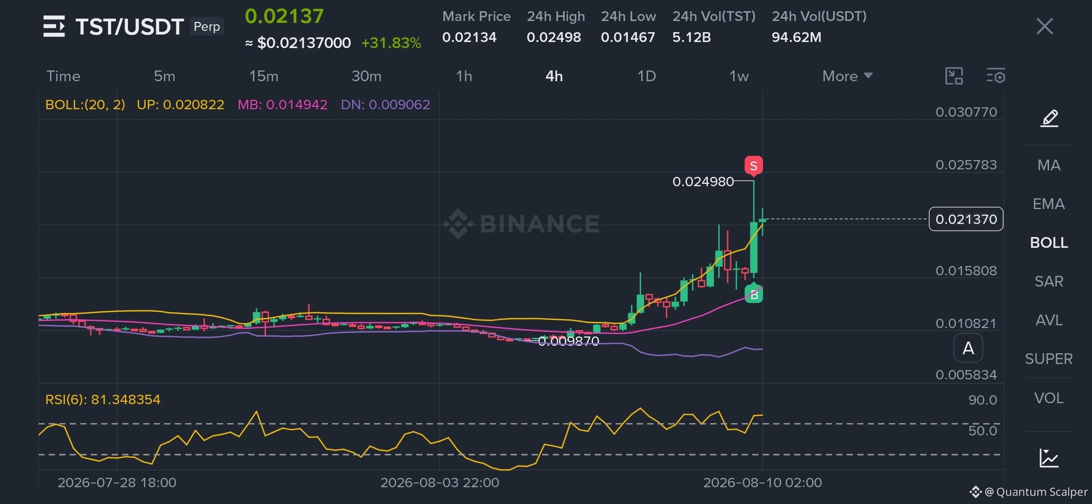Switch to the Time chart tab

[x=63, y=76]
